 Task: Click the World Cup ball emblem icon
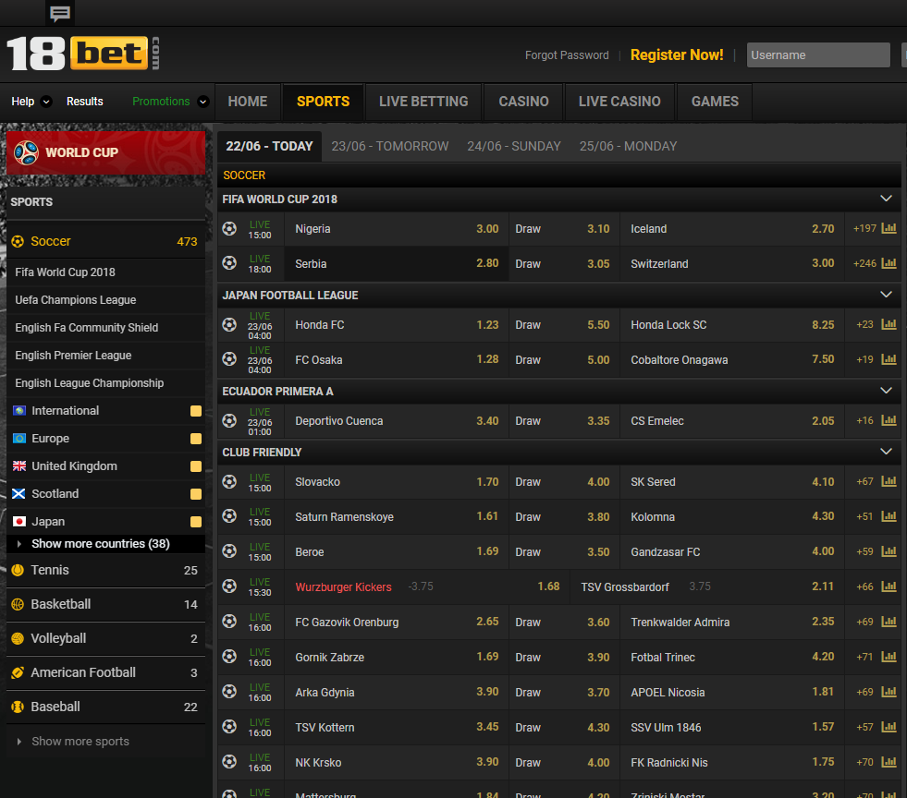(26, 152)
